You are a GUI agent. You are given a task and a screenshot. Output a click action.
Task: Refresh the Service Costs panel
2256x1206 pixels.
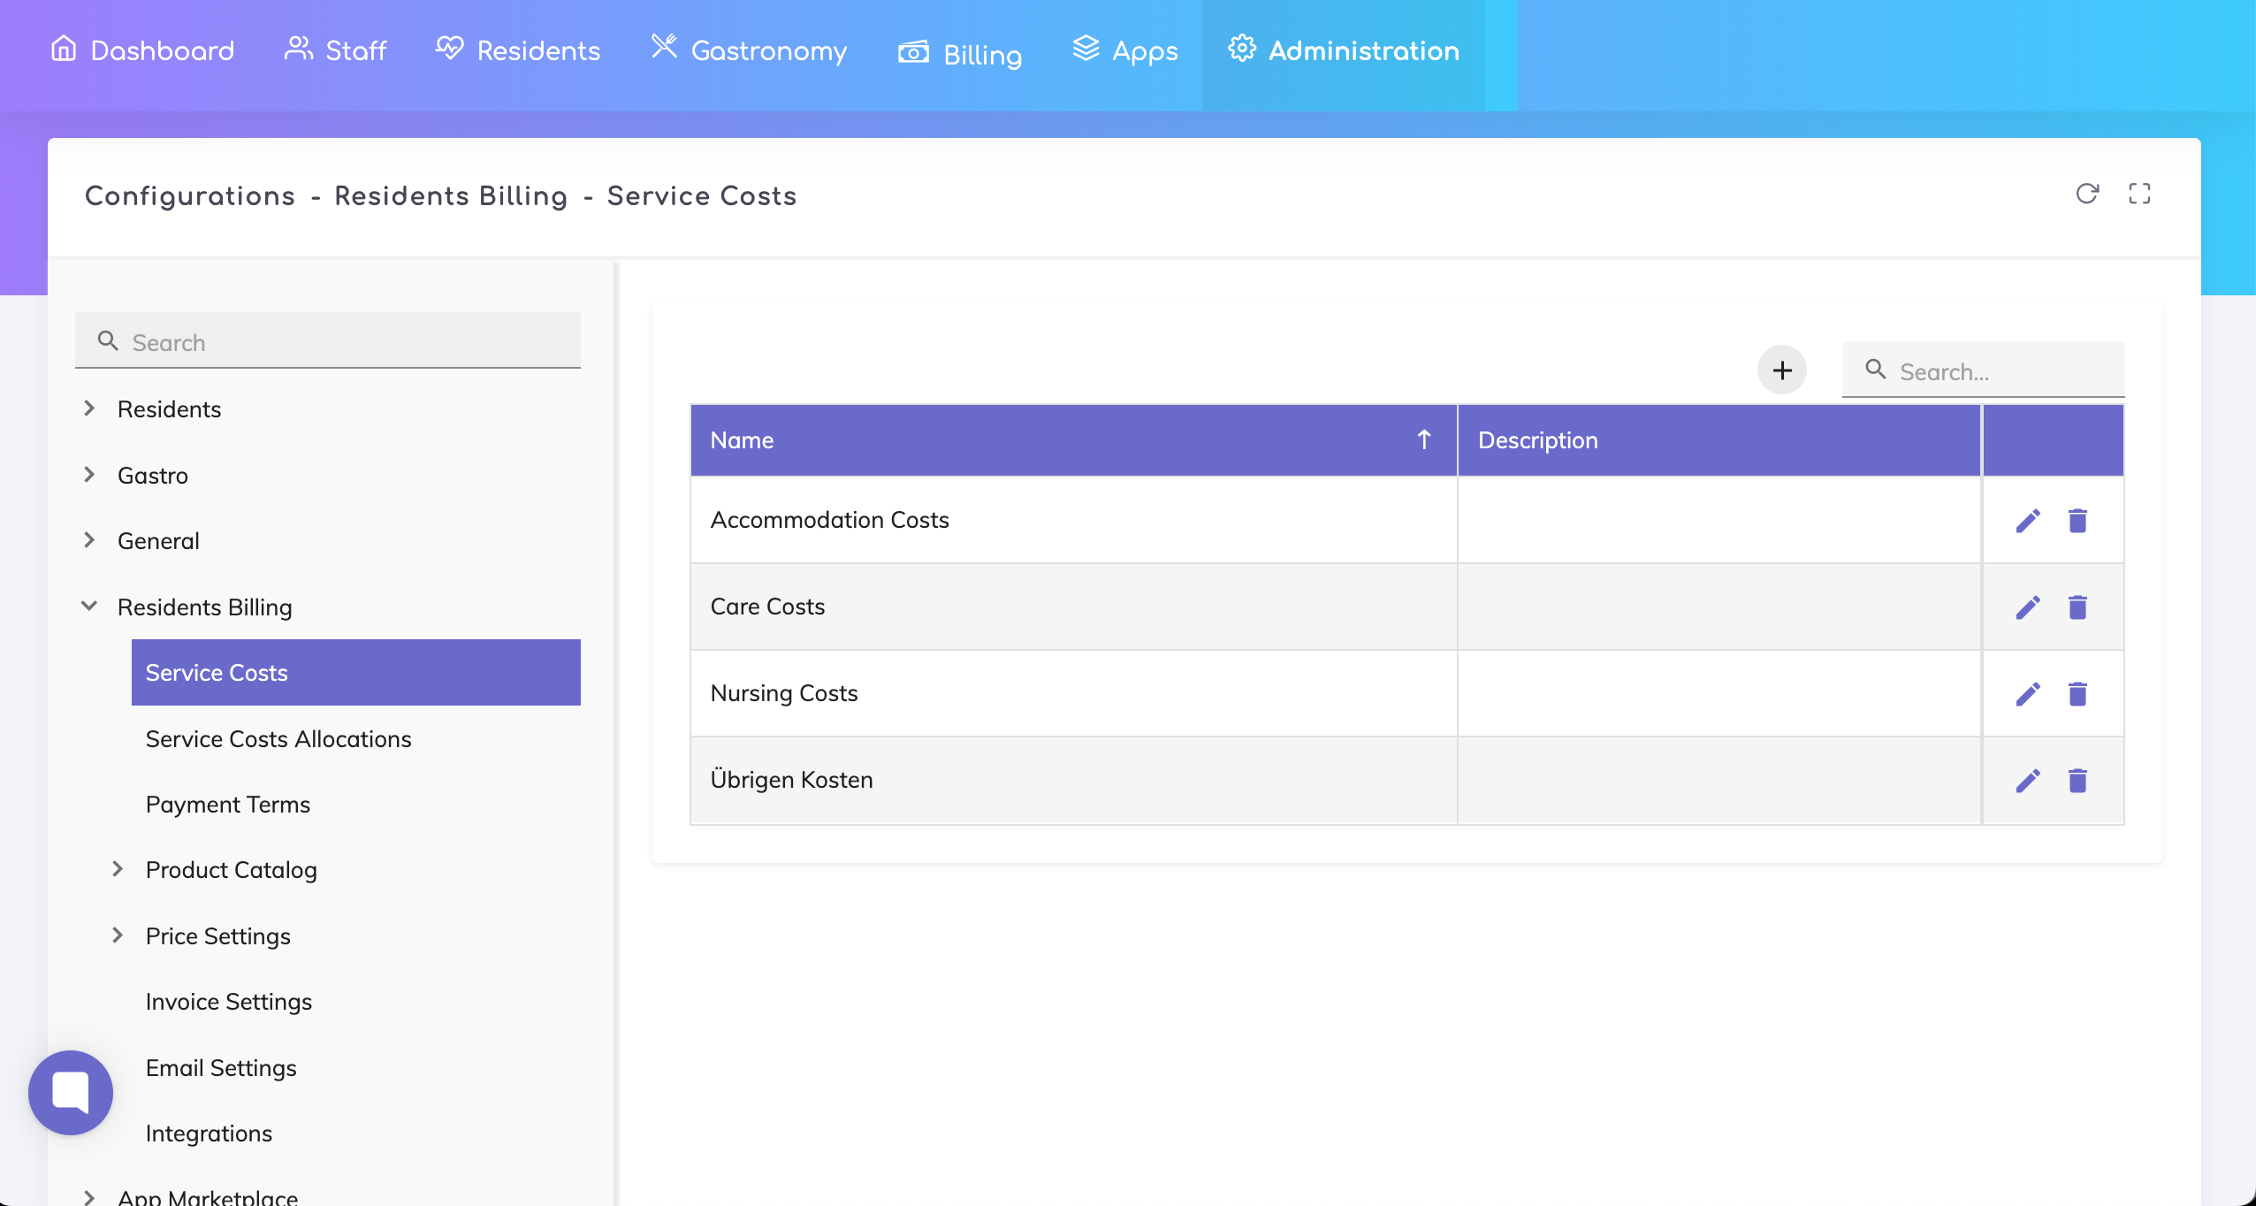click(2087, 194)
